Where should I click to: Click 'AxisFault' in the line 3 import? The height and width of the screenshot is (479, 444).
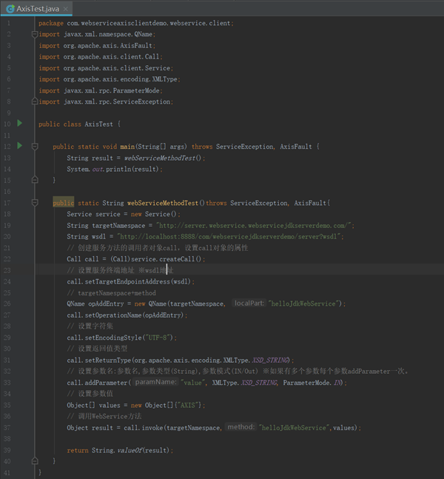click(x=136, y=46)
